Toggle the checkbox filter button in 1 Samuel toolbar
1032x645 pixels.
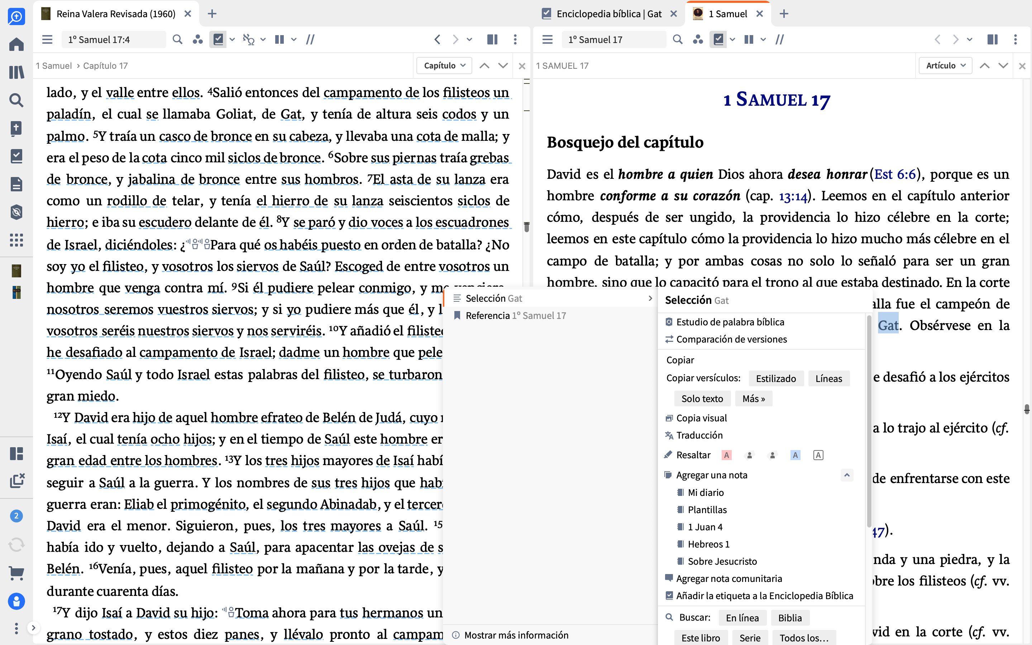coord(718,40)
